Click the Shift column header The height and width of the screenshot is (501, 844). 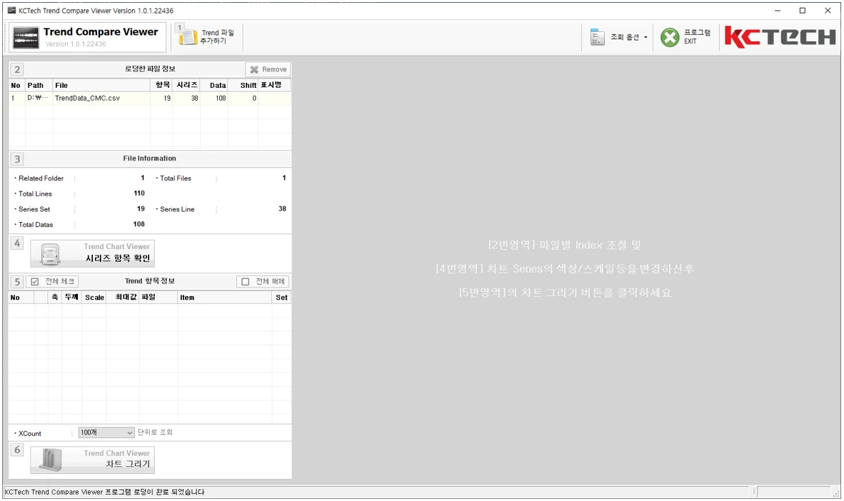243,85
